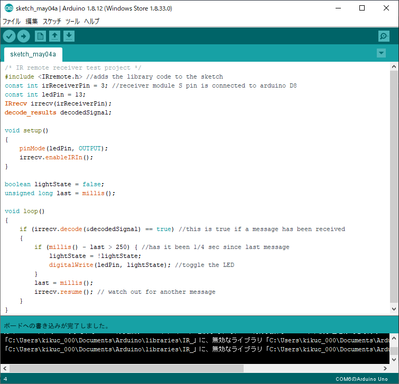The width and height of the screenshot is (399, 384).
Task: Click the editor scrollbar up arrow
Action: [394, 66]
